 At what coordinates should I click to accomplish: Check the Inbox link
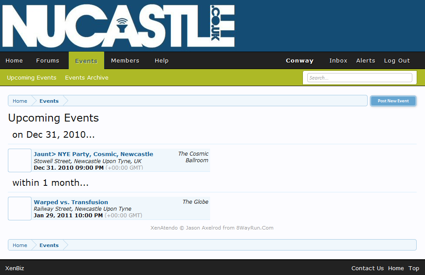(338, 61)
